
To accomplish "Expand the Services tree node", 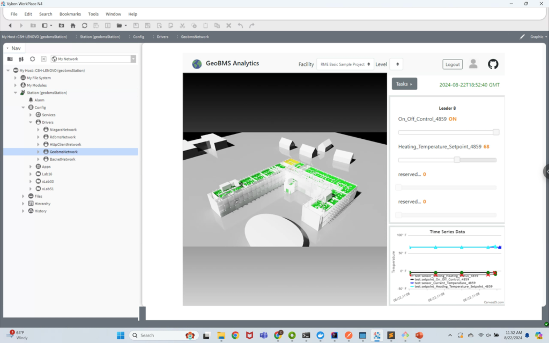I will (31, 115).
